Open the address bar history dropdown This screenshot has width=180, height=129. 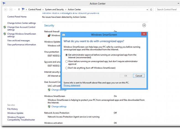tap(147, 10)
